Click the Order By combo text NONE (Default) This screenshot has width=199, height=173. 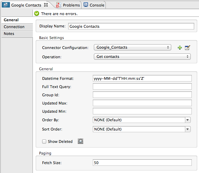point(108,120)
